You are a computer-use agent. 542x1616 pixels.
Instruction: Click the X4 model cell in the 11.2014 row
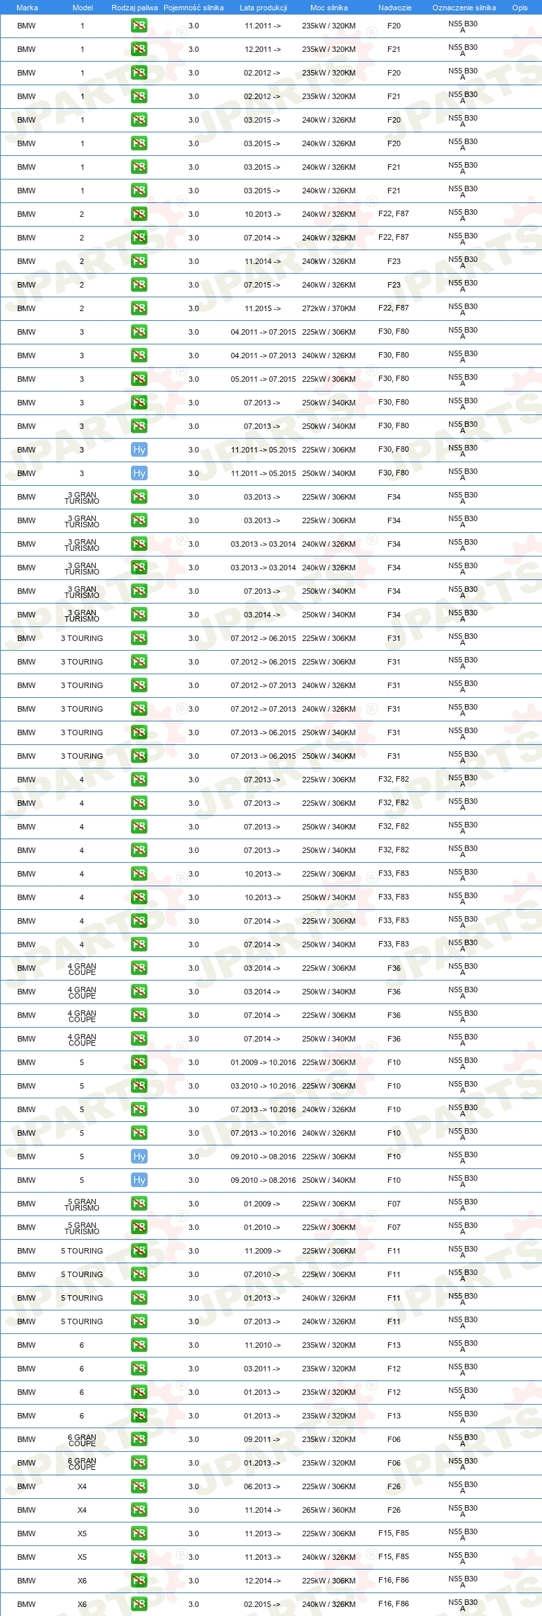[82, 1510]
